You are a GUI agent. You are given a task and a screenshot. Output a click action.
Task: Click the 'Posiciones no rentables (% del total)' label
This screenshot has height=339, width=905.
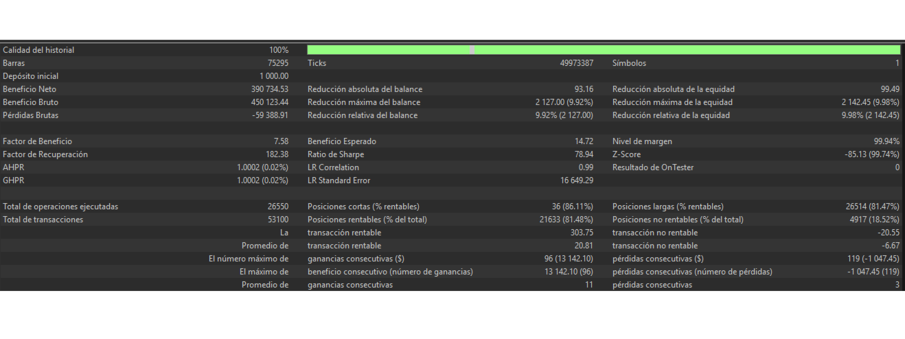(x=678, y=220)
